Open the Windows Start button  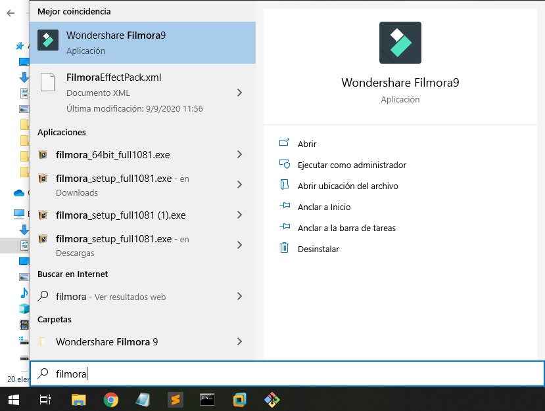pos(14,400)
